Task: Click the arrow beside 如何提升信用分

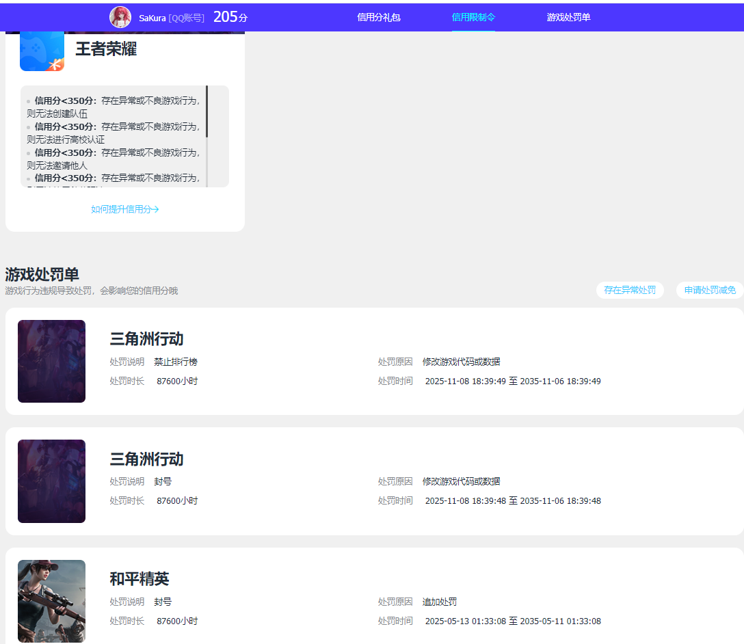Action: [x=156, y=209]
